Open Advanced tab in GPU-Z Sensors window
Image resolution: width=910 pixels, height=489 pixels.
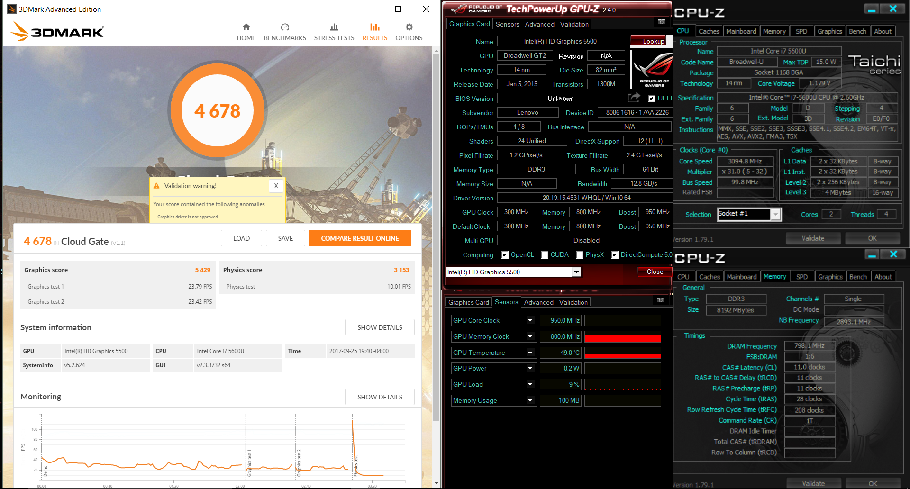click(538, 302)
